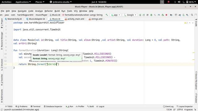198x111 pixels.
Task: Click the Music.kt breadcrumb in navigation bar
Action: pos(55,15)
